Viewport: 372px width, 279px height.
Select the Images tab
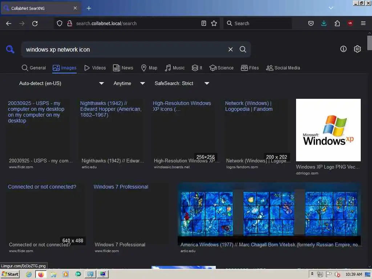tap(65, 68)
